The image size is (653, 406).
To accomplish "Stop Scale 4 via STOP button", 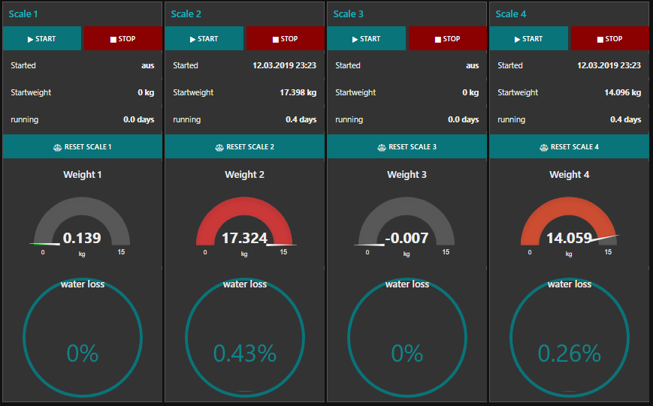I will click(x=609, y=39).
